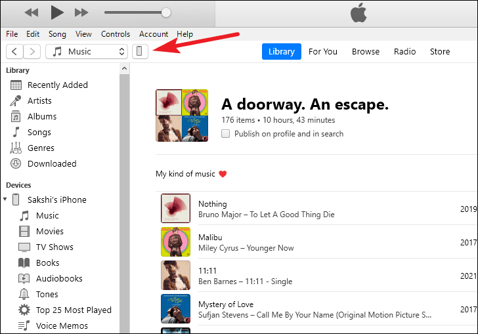Select the song Nothing by Bruno Major
The width and height of the screenshot is (478, 334).
tap(316, 209)
